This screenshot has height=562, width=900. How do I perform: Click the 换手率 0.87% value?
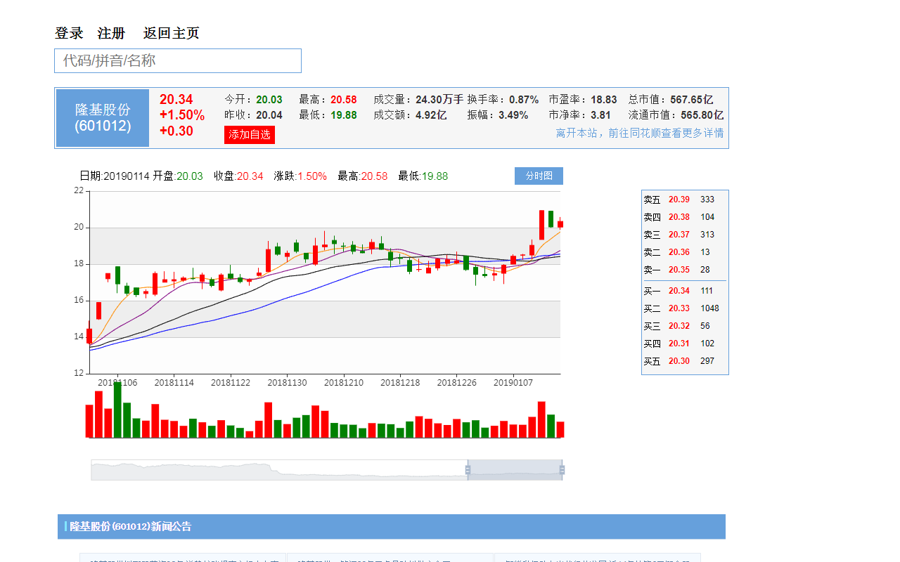click(x=524, y=100)
